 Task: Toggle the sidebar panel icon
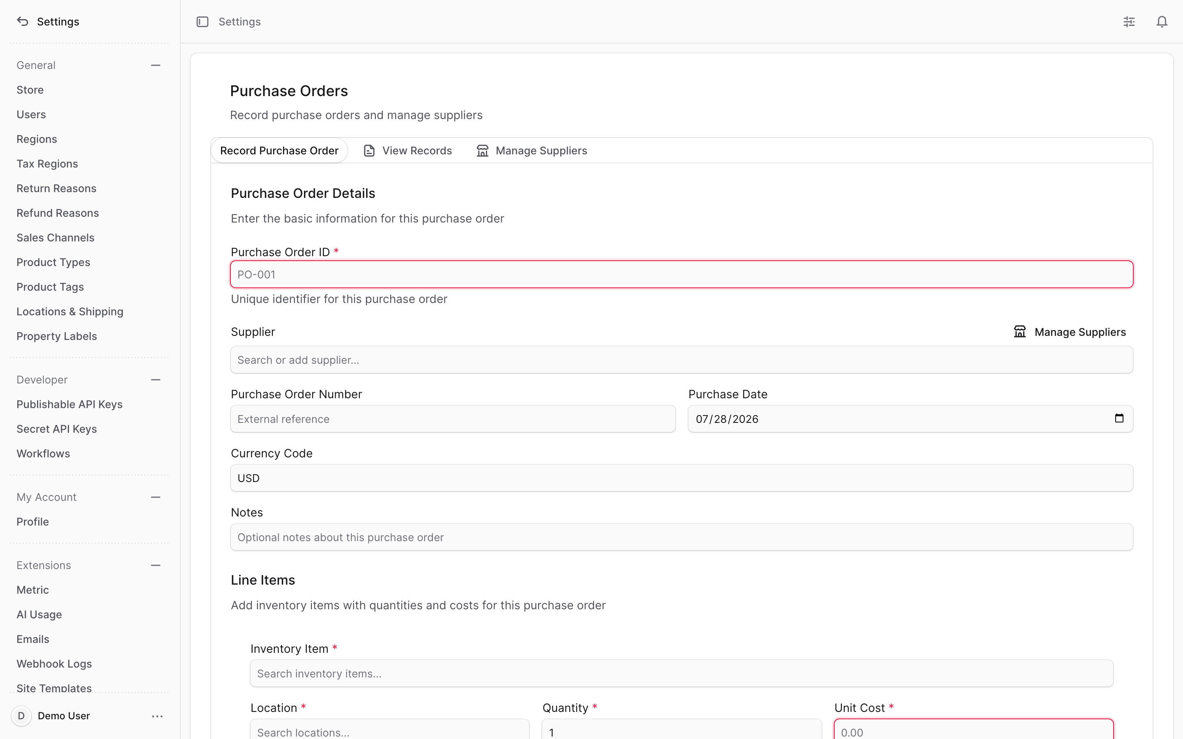click(x=203, y=21)
